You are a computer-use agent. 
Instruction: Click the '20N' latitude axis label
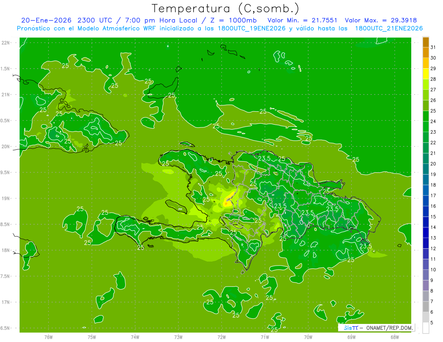pos(6,146)
